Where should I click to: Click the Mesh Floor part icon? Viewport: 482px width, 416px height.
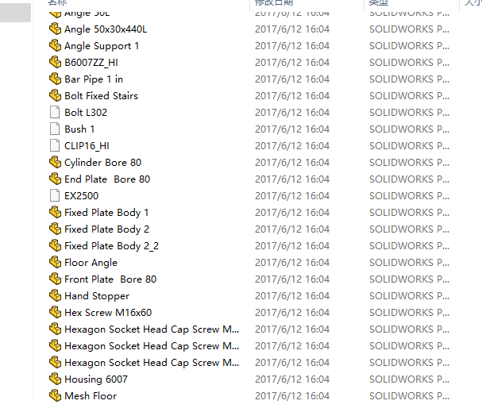[56, 395]
